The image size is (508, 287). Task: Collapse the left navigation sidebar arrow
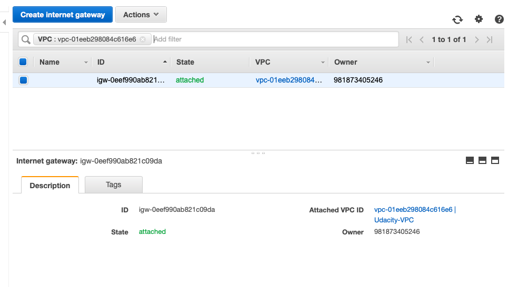pyautogui.click(x=4, y=22)
